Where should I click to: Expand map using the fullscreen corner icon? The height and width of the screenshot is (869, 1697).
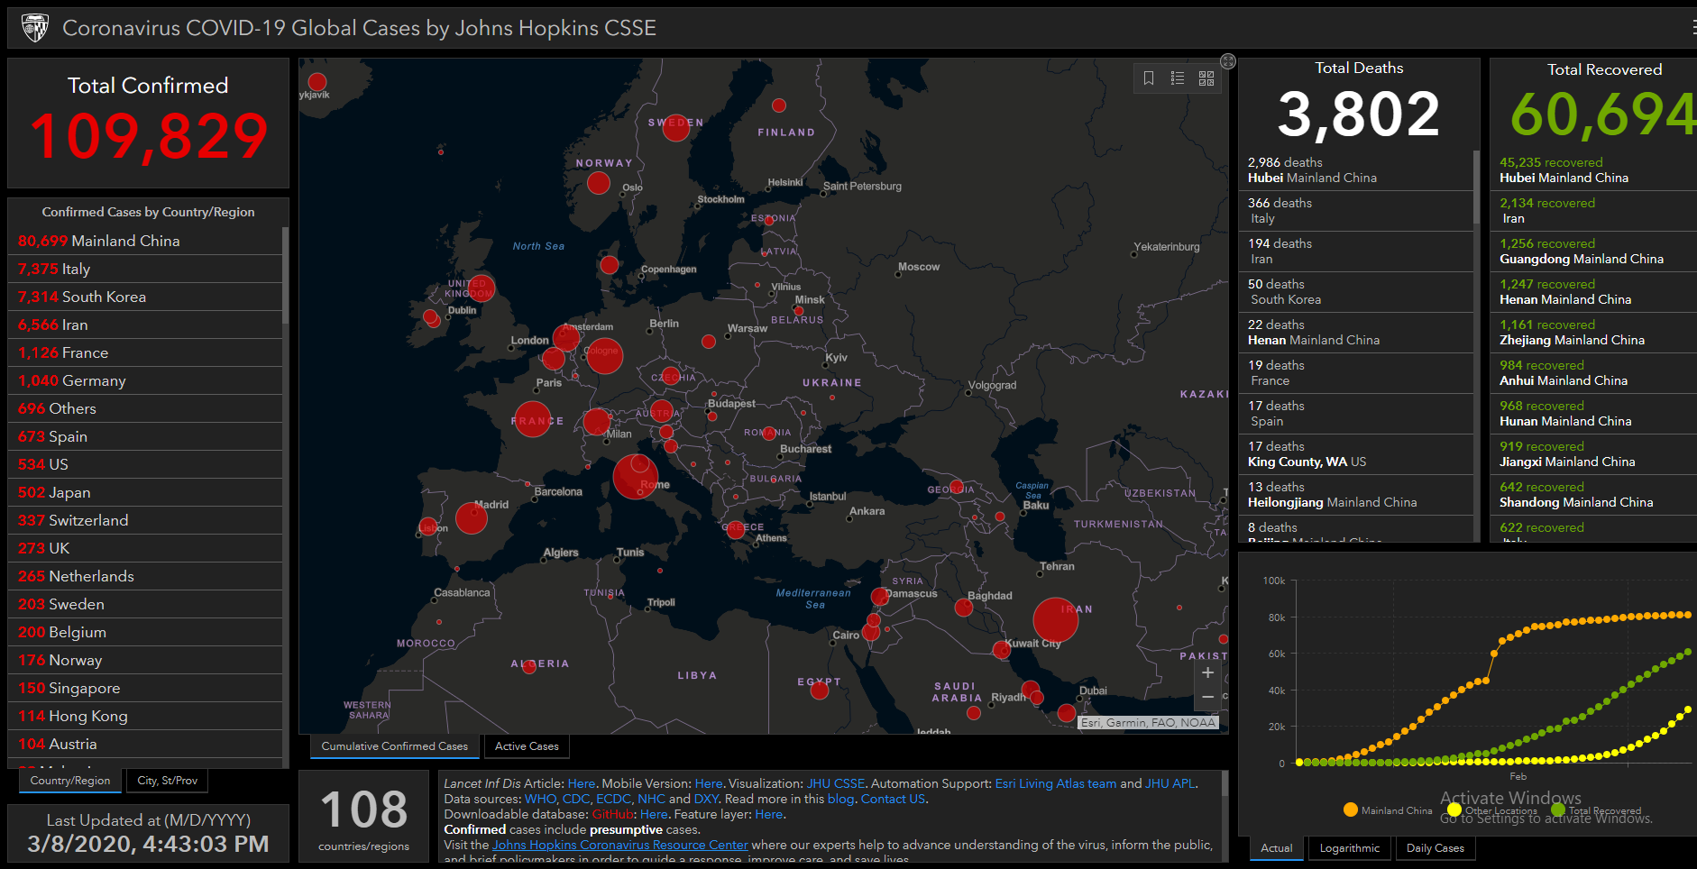pyautogui.click(x=1228, y=61)
